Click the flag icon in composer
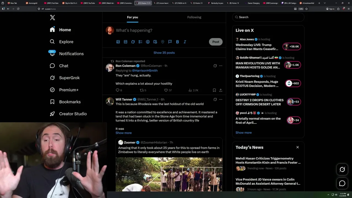The image size is (352, 198). [x=170, y=42]
